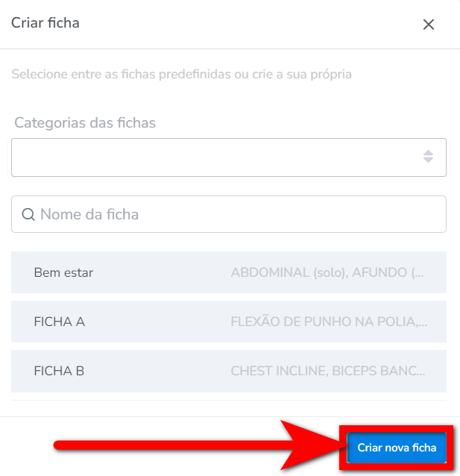
Task: Click the Criar ficha dialog title
Action: click(45, 23)
